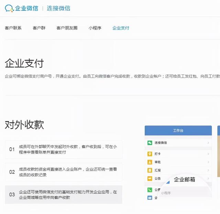220x214 pixels.
Task: Expand the 打卡 row chevron arrow
Action: [x=208, y=154]
